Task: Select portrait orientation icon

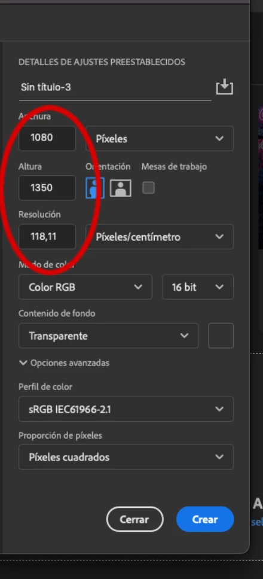Action: 95,188
